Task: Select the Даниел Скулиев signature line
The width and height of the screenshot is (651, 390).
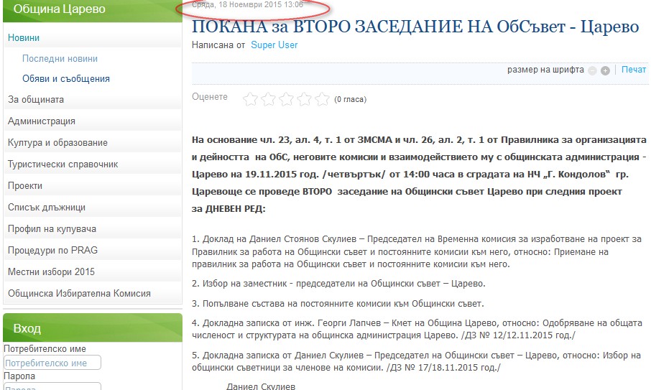Action: (x=261, y=386)
